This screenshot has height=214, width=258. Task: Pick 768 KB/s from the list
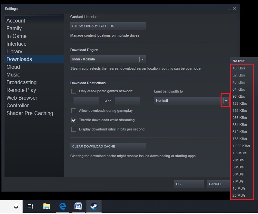(240, 139)
